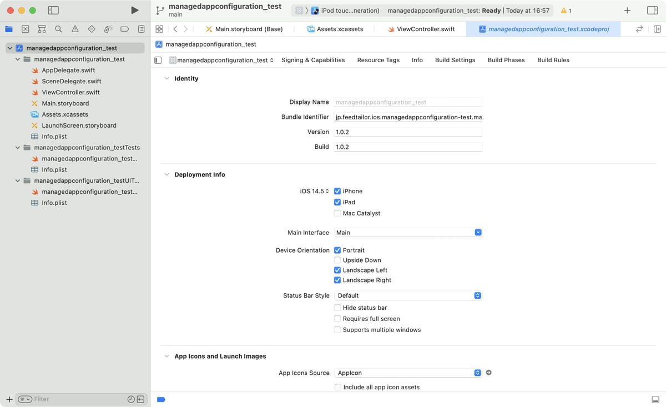Screen dimensions: 666x407
Task: Open the Status Bar Style dropdown
Action: pyautogui.click(x=408, y=295)
